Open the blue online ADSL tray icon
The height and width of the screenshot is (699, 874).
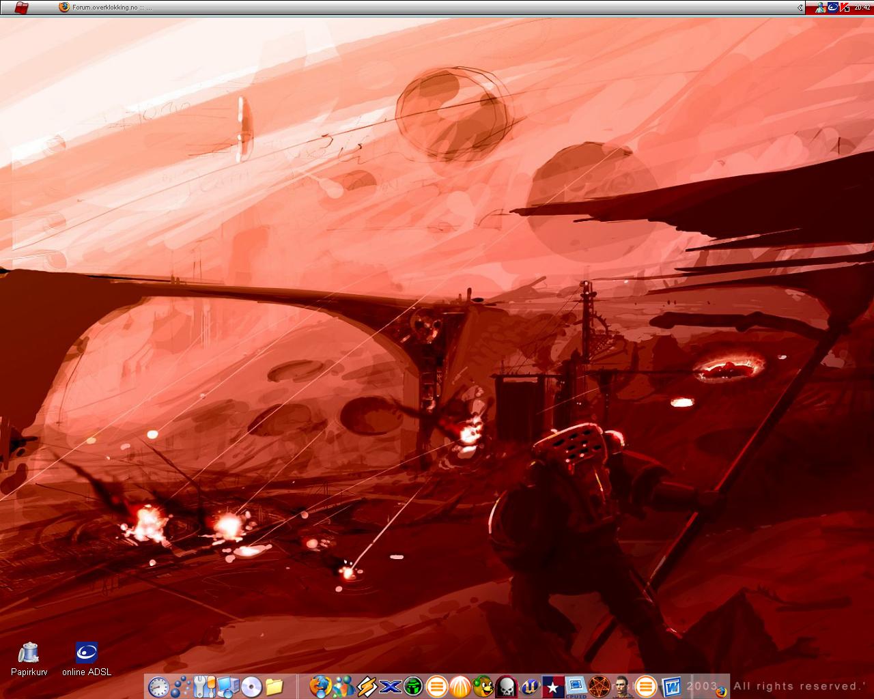pos(832,8)
